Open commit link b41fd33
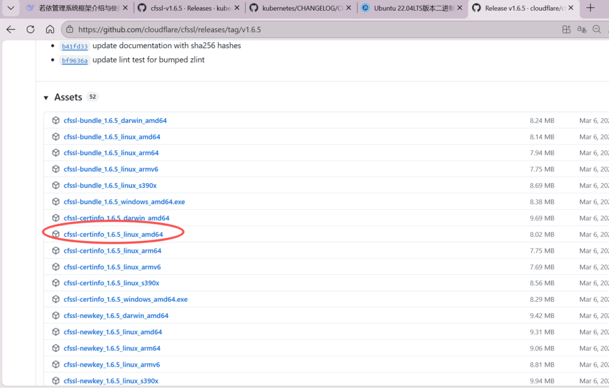The width and height of the screenshot is (609, 388). coord(75,46)
